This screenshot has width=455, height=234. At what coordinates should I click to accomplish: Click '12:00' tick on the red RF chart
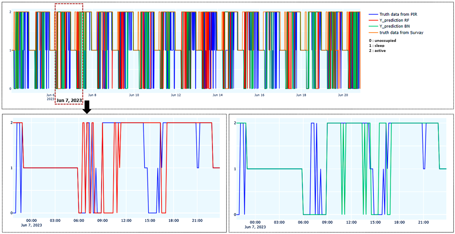126,221
